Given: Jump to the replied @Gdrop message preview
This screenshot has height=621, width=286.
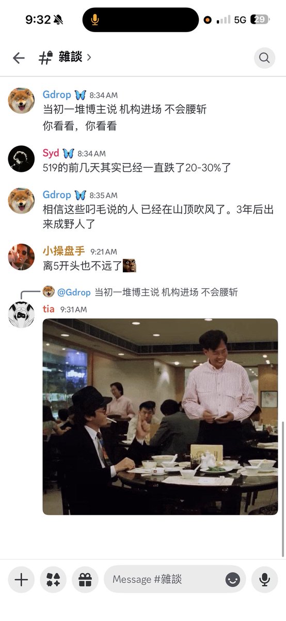Looking at the screenshot, I should pyautogui.click(x=147, y=292).
